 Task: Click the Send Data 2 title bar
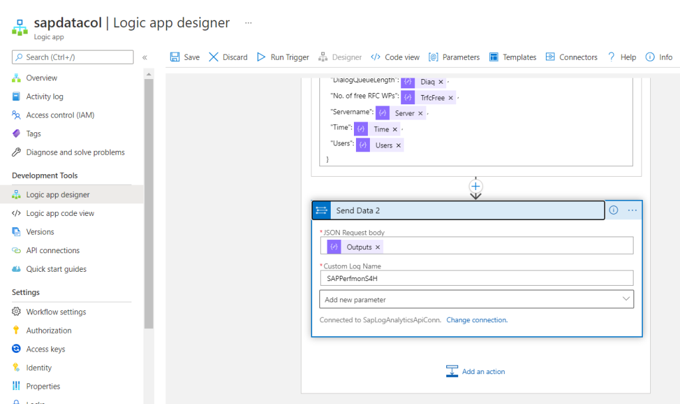pos(458,211)
